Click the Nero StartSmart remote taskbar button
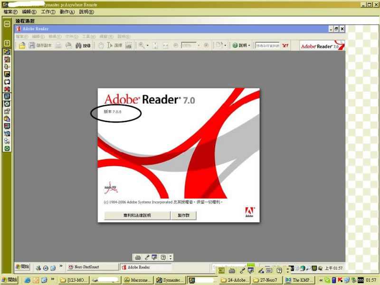 click(x=93, y=267)
